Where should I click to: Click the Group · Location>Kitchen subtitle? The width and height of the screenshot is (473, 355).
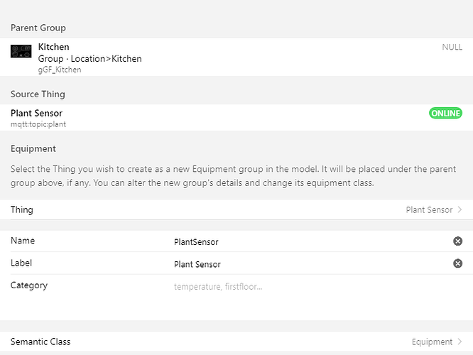[89, 59]
